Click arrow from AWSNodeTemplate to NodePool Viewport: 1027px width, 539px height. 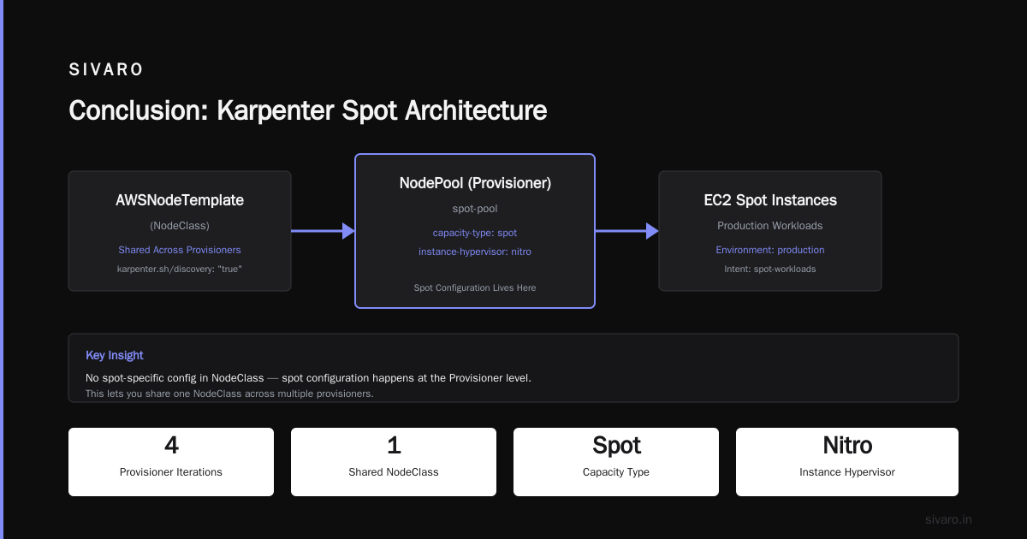click(323, 231)
